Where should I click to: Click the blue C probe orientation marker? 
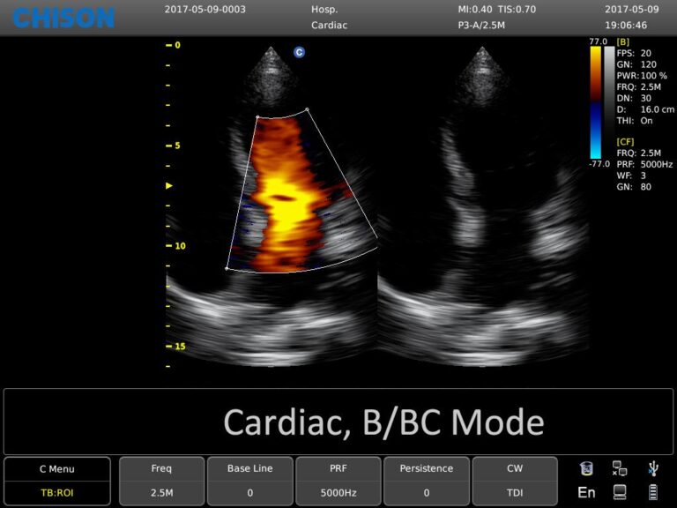coord(299,52)
